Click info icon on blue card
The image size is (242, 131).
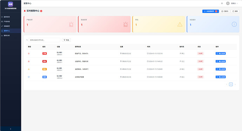pos(234,24)
